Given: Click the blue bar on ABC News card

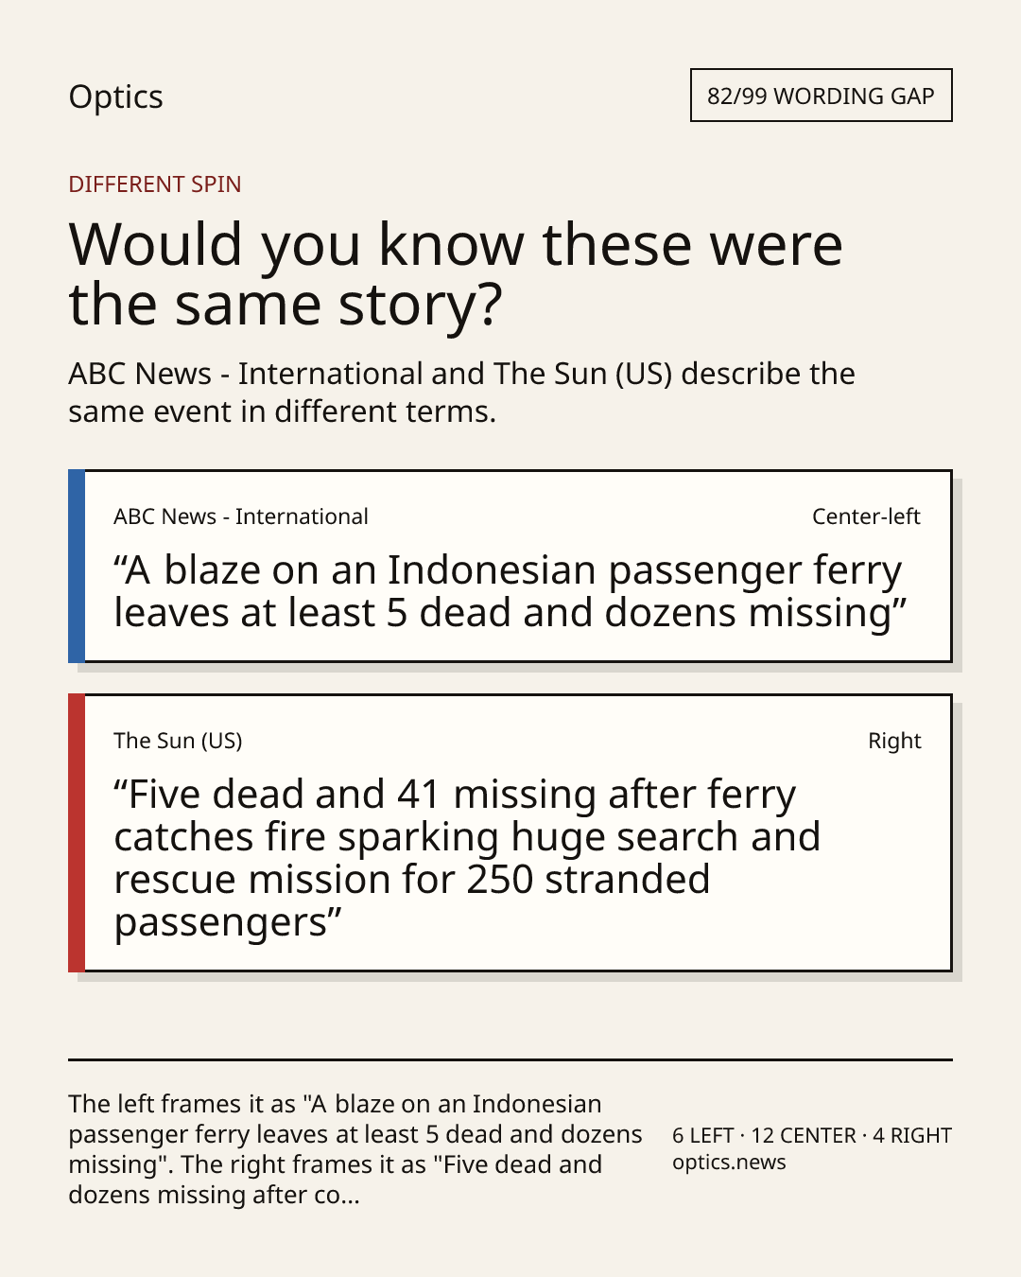Looking at the screenshot, I should (77, 566).
